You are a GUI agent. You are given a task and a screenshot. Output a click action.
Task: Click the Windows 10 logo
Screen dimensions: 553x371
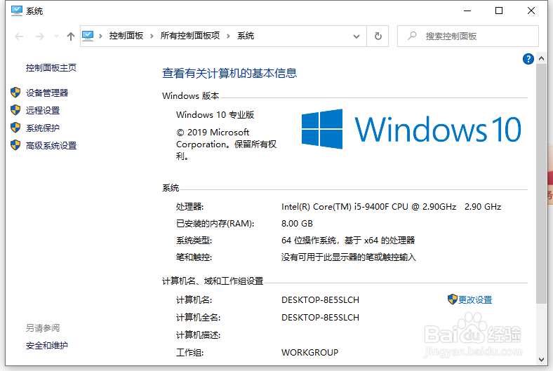(x=411, y=129)
